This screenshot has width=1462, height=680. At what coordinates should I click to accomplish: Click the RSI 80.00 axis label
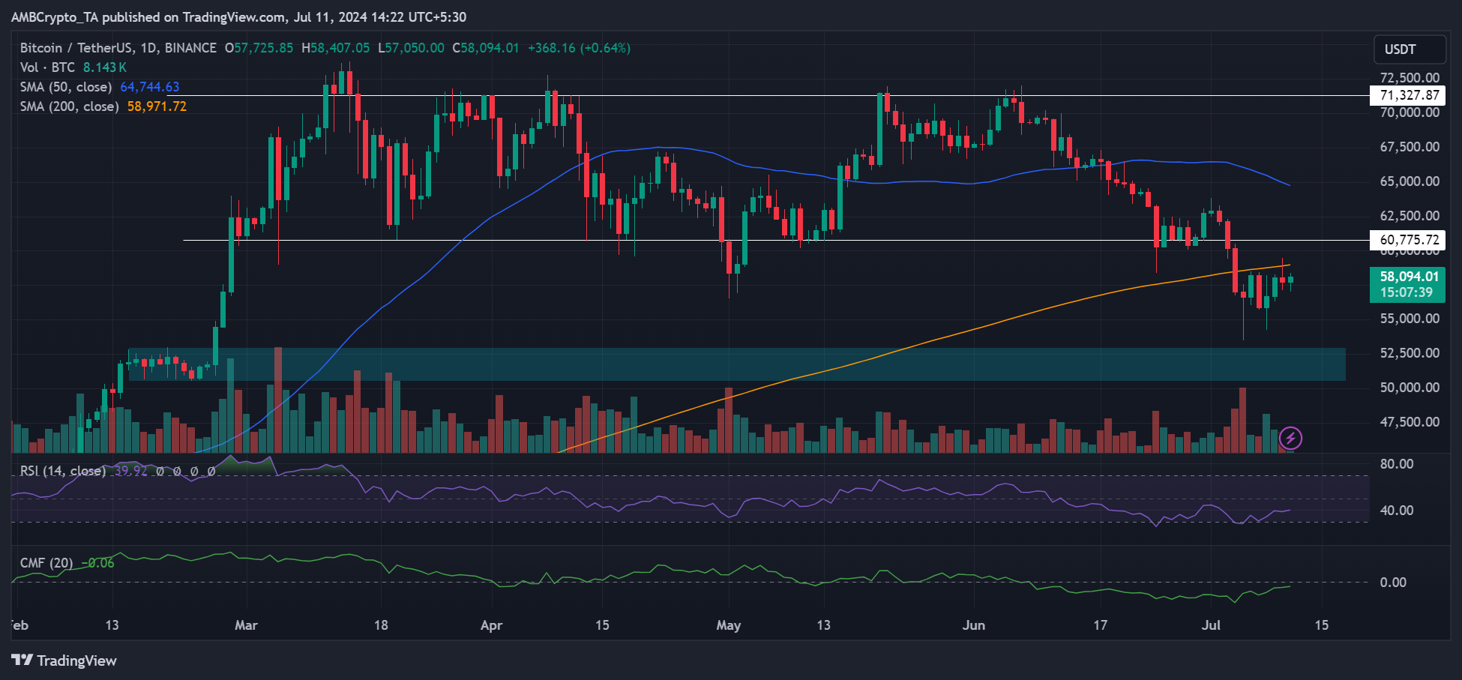pyautogui.click(x=1397, y=464)
